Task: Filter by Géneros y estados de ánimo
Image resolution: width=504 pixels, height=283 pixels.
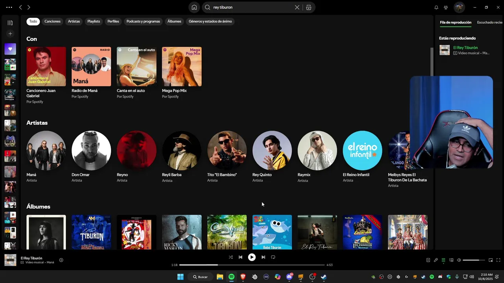Action: pyautogui.click(x=210, y=21)
